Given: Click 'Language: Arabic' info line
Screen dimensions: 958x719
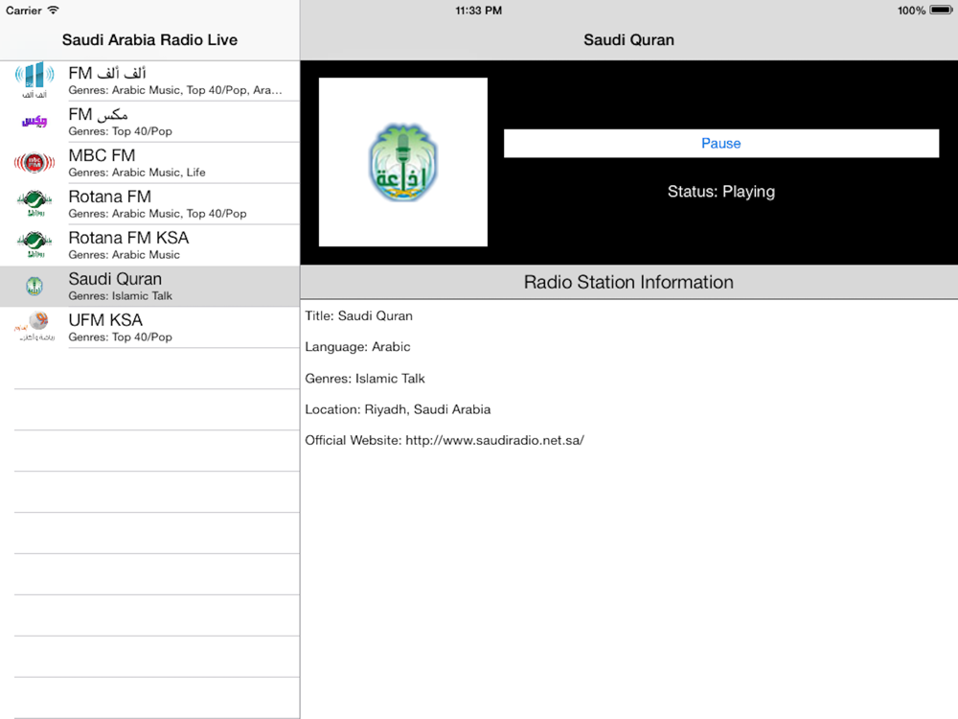Looking at the screenshot, I should (357, 347).
